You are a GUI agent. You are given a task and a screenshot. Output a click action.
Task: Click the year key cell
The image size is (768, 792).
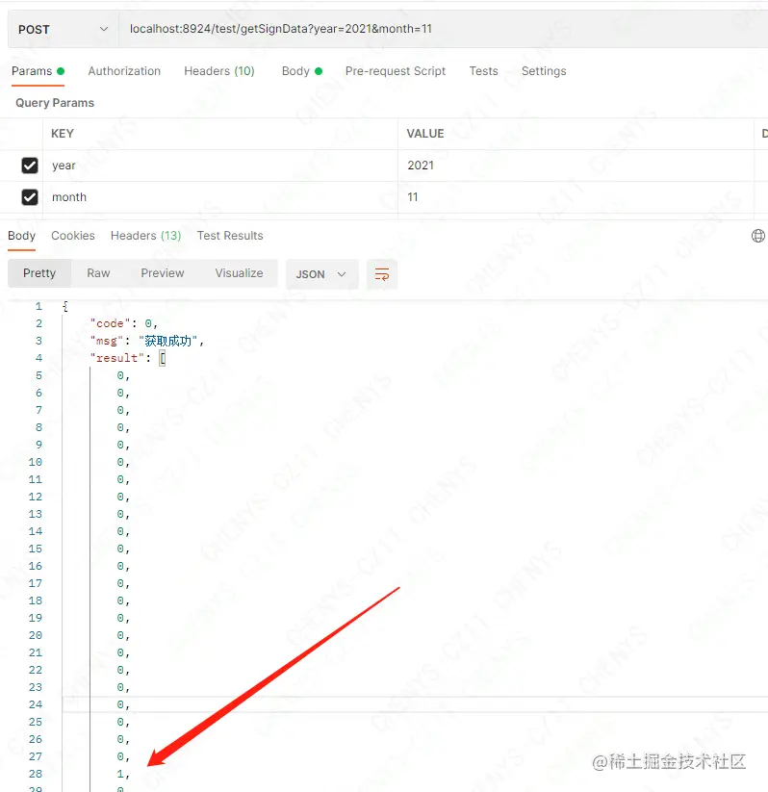(220, 166)
